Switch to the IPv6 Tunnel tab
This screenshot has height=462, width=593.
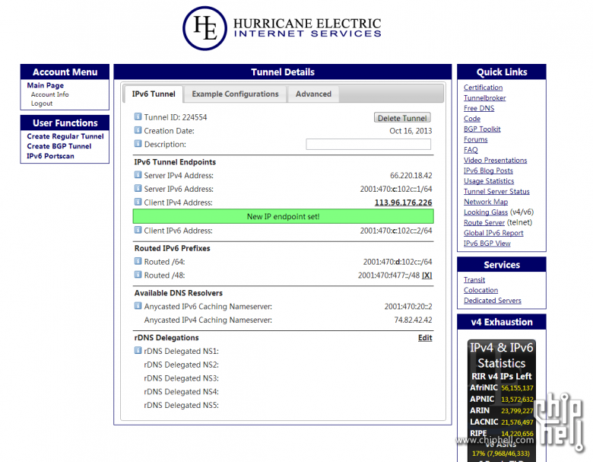pyautogui.click(x=154, y=94)
